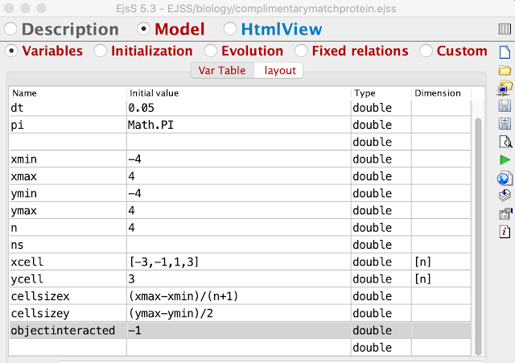Open the red info page icon
515x363 pixels.
coord(505,232)
